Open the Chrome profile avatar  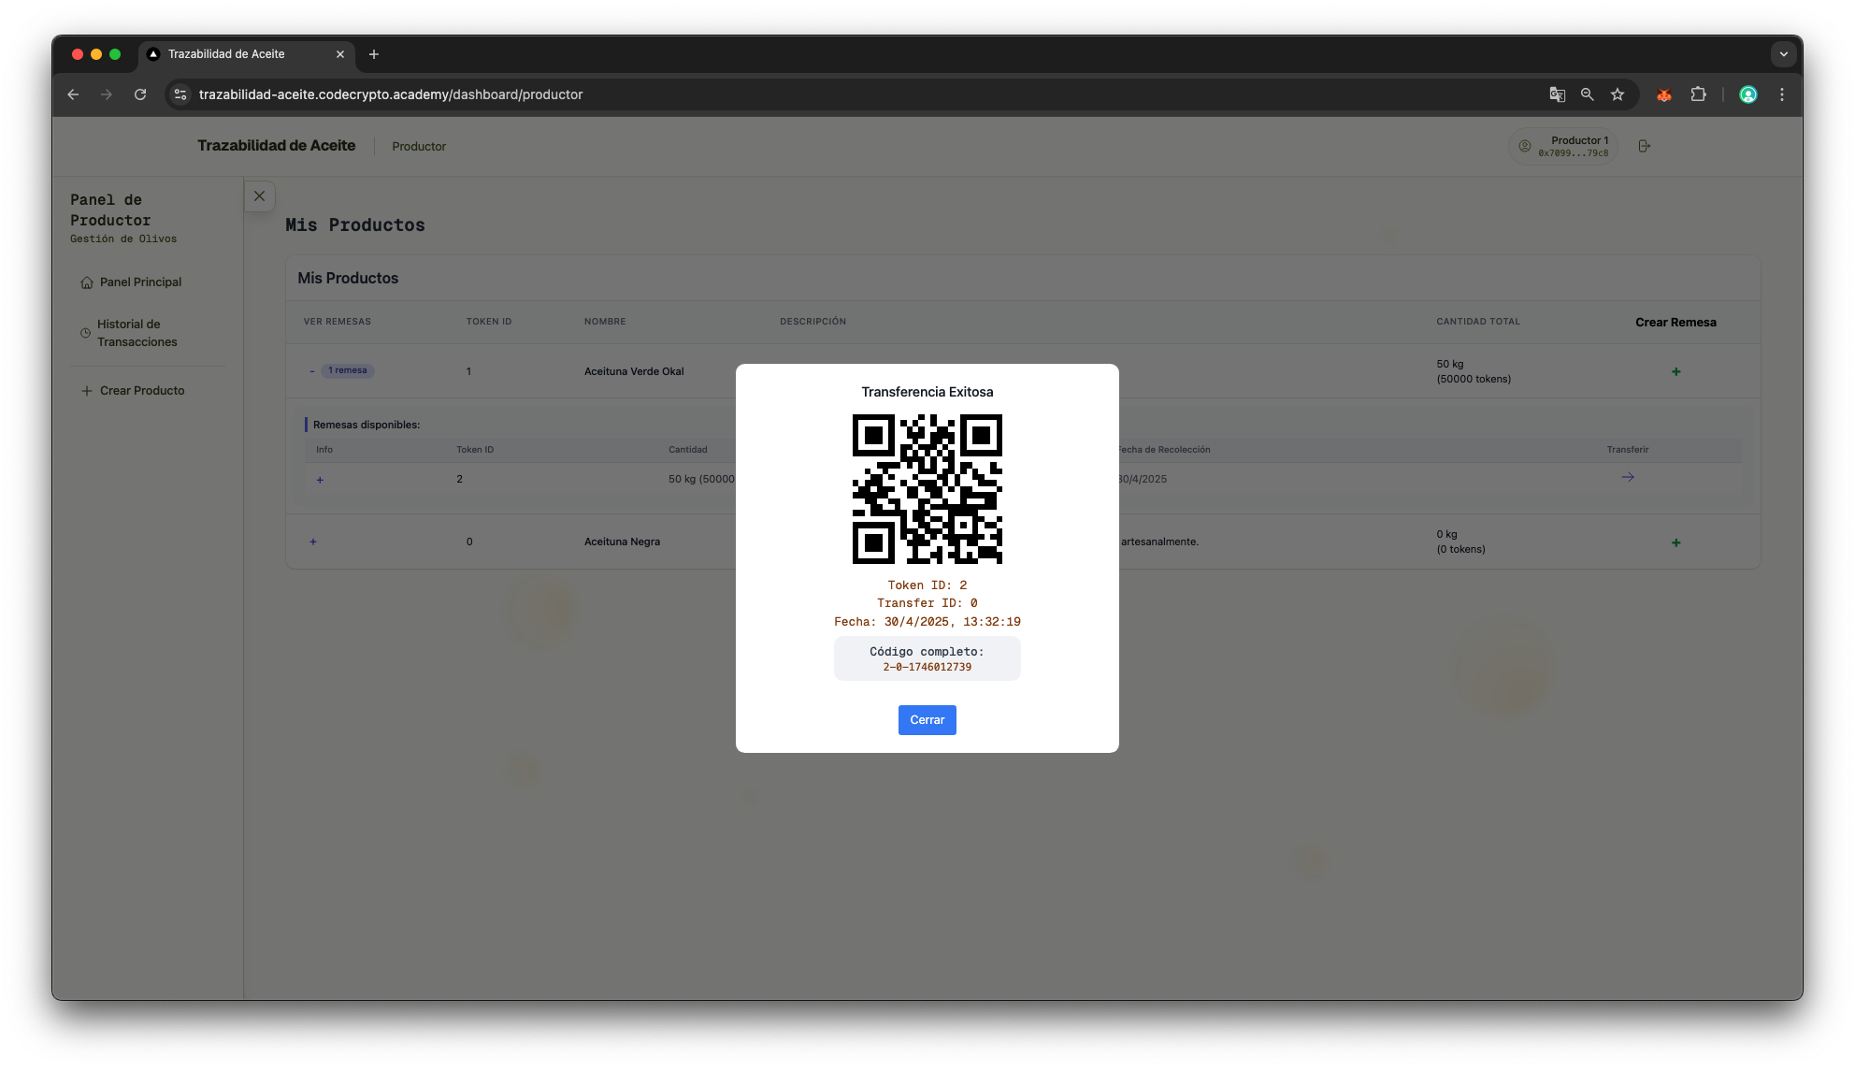1747,94
